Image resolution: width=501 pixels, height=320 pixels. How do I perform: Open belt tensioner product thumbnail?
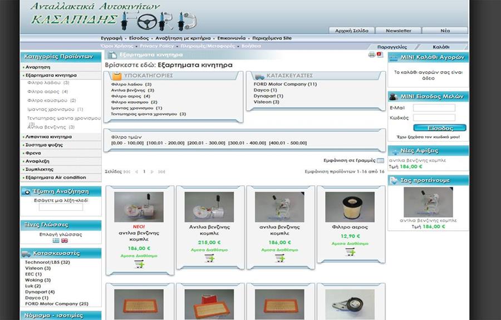point(350,304)
